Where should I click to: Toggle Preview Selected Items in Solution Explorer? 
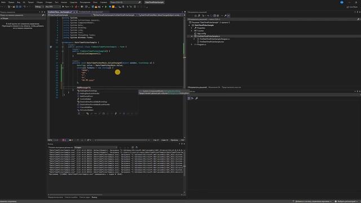(228, 16)
